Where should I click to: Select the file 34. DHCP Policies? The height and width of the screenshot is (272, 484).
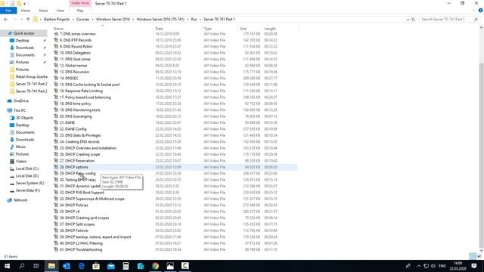pos(74,205)
